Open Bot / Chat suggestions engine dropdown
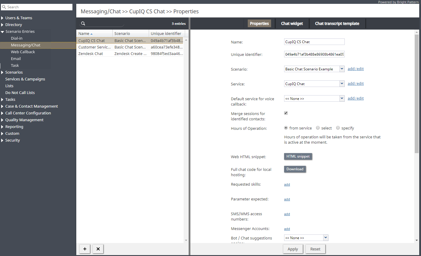Image resolution: width=421 pixels, height=256 pixels. (x=326, y=238)
